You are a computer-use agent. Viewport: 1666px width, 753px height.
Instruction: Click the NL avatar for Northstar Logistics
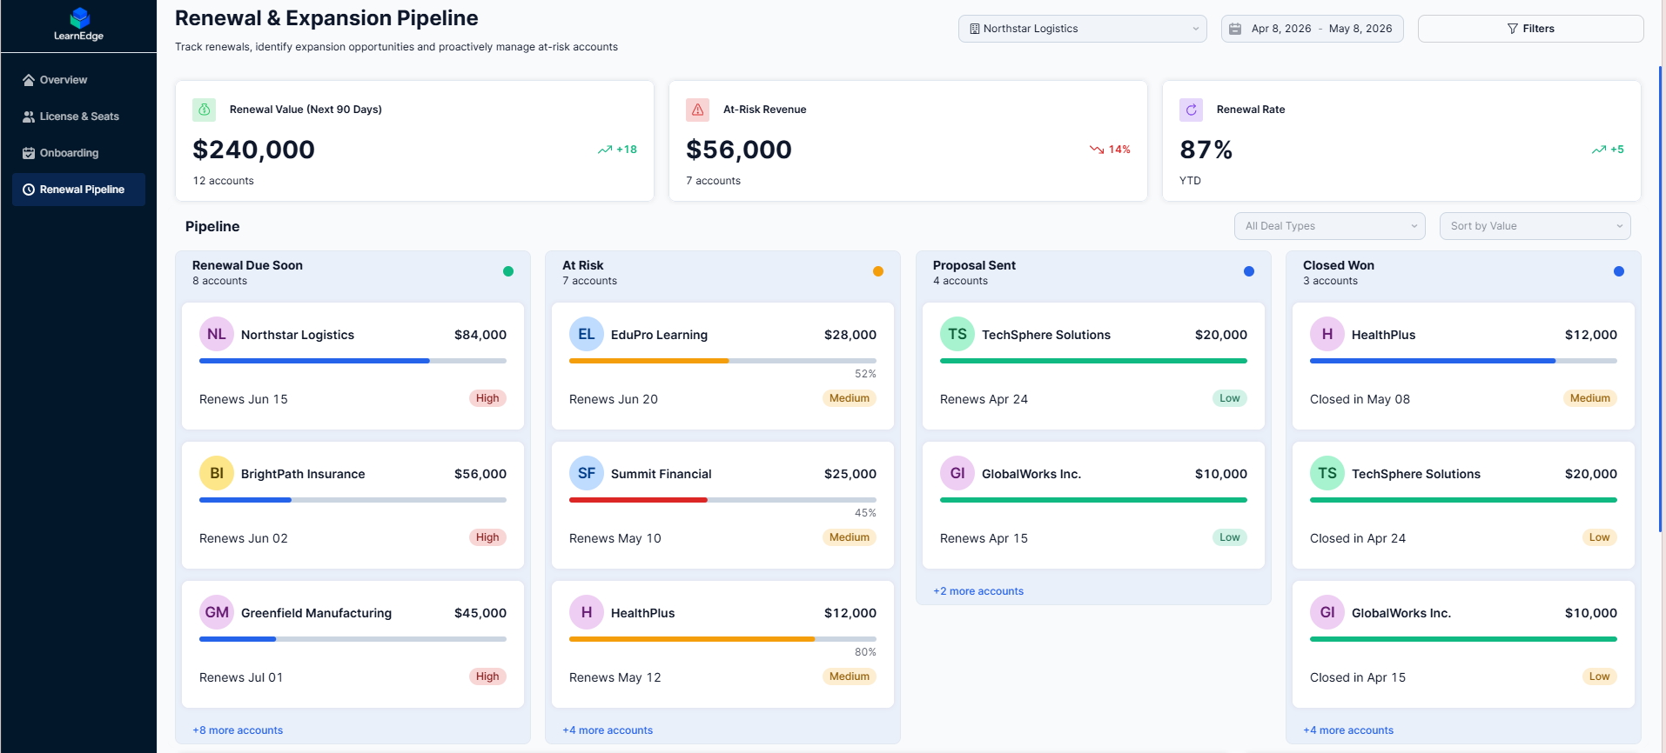217,334
